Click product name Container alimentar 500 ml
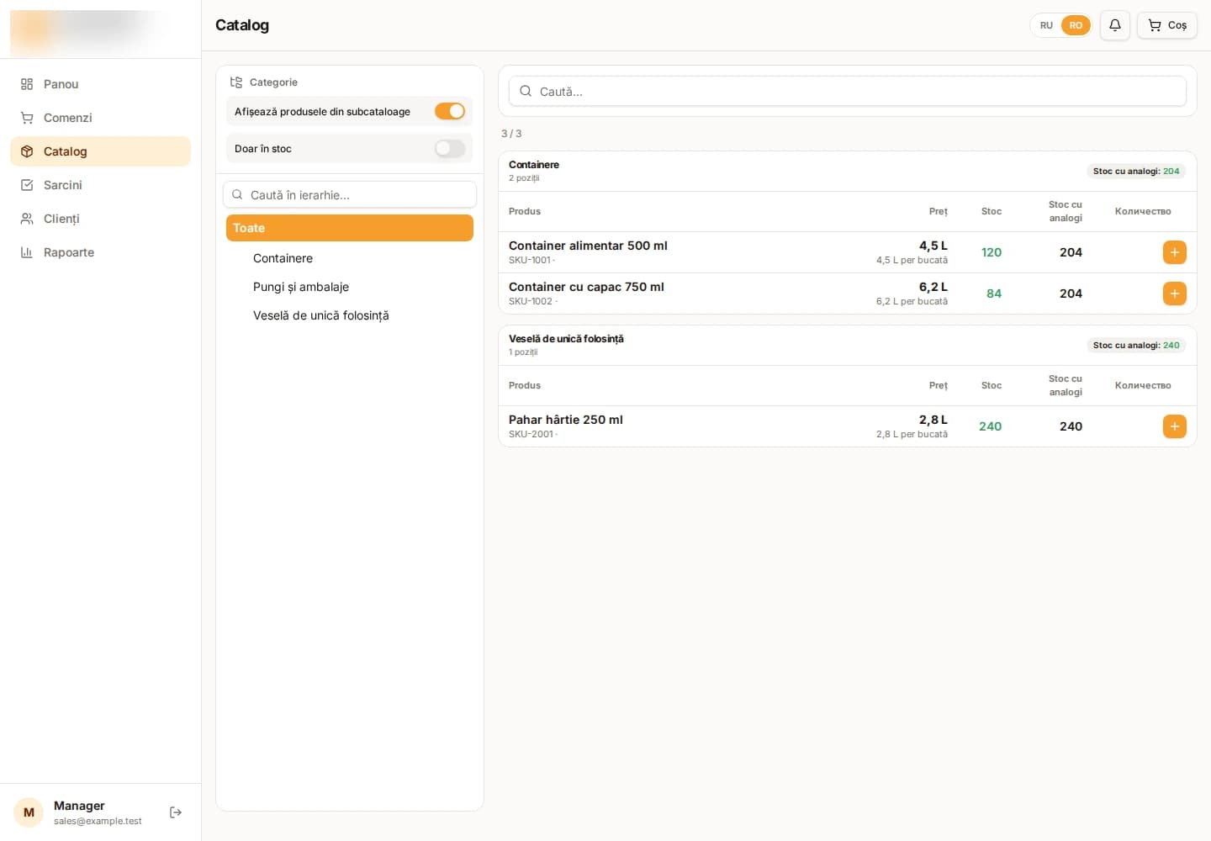The image size is (1211, 841). click(588, 246)
